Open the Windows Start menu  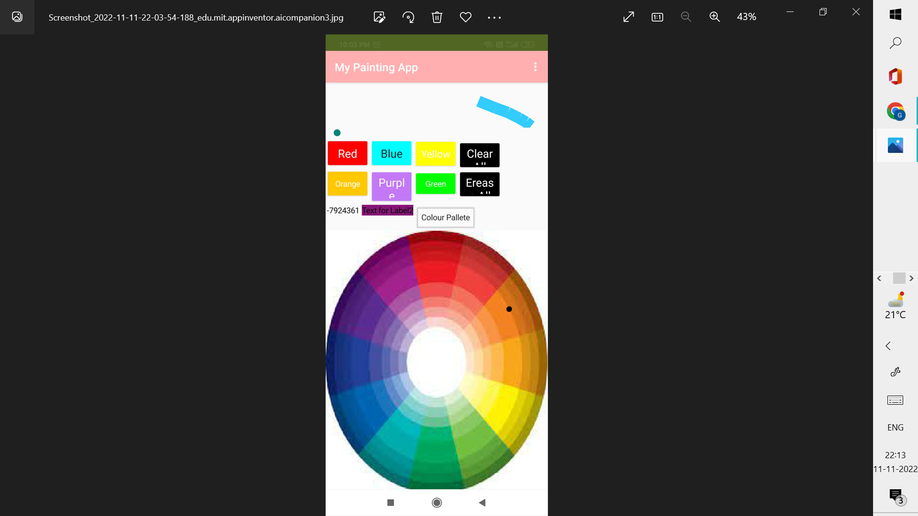(895, 14)
